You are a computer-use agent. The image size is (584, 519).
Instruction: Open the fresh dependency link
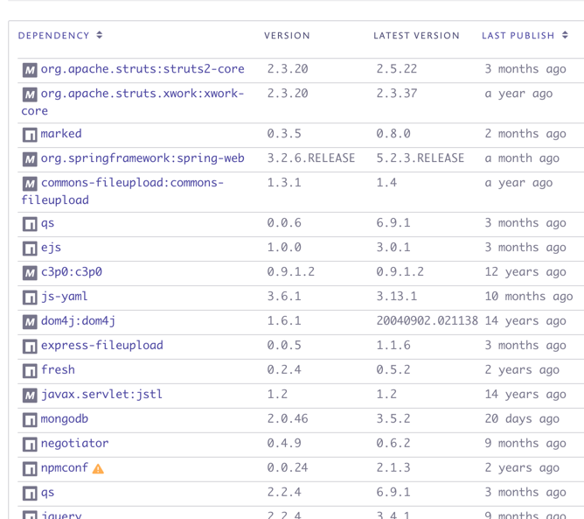(x=58, y=370)
